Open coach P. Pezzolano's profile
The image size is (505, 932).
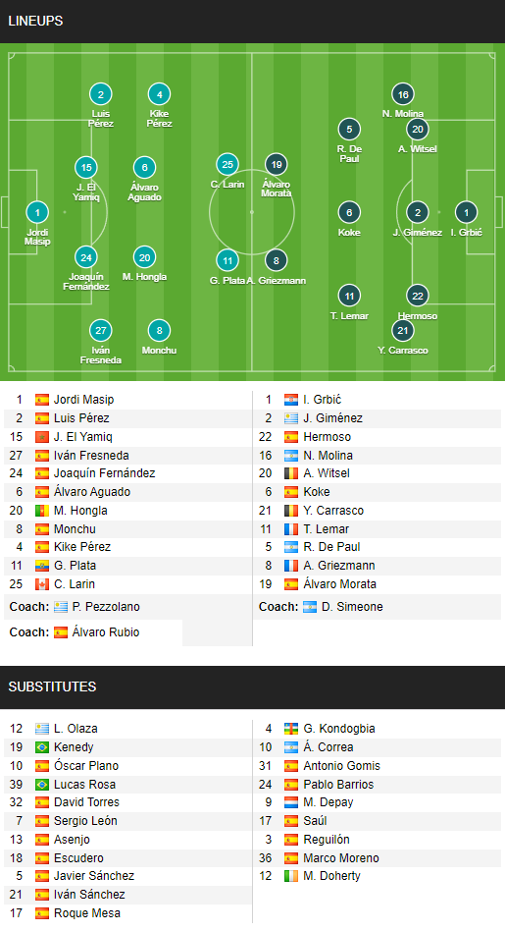click(106, 607)
